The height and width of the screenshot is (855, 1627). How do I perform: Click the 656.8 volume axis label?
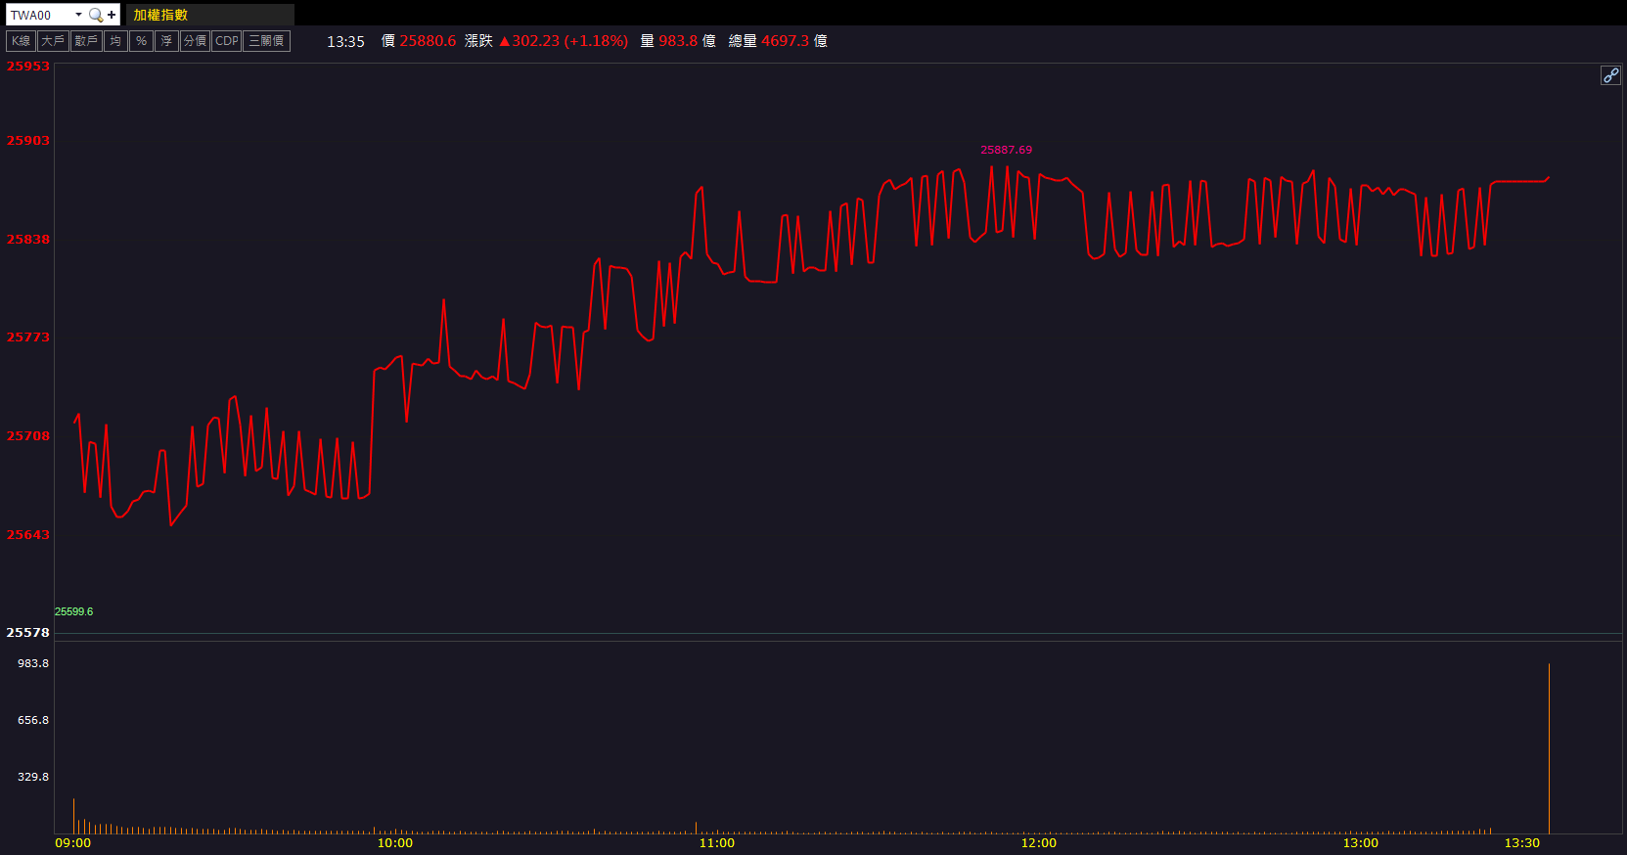pyautogui.click(x=33, y=720)
